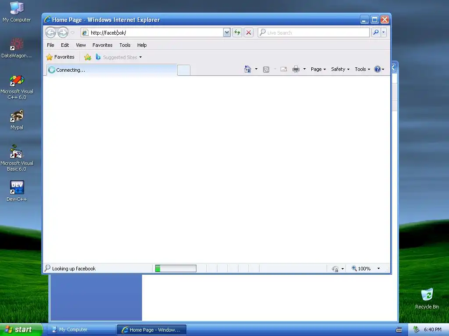This screenshot has height=336, width=449.
Task: Click the Safely Remove Hardware tray icon
Action: (x=416, y=330)
